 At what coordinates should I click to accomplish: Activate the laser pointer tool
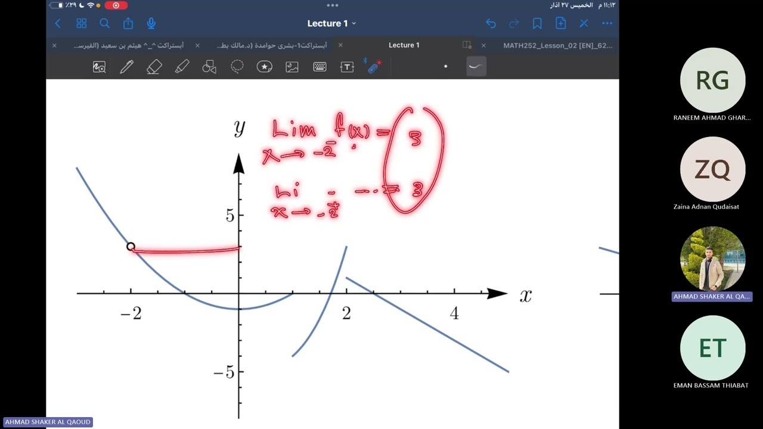[x=374, y=66]
